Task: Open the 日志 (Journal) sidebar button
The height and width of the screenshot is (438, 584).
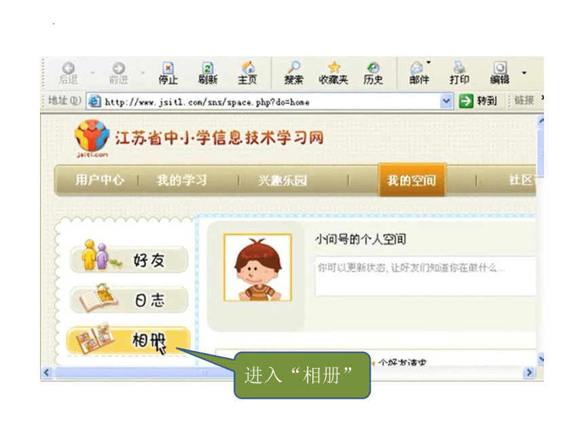Action: pyautogui.click(x=128, y=300)
